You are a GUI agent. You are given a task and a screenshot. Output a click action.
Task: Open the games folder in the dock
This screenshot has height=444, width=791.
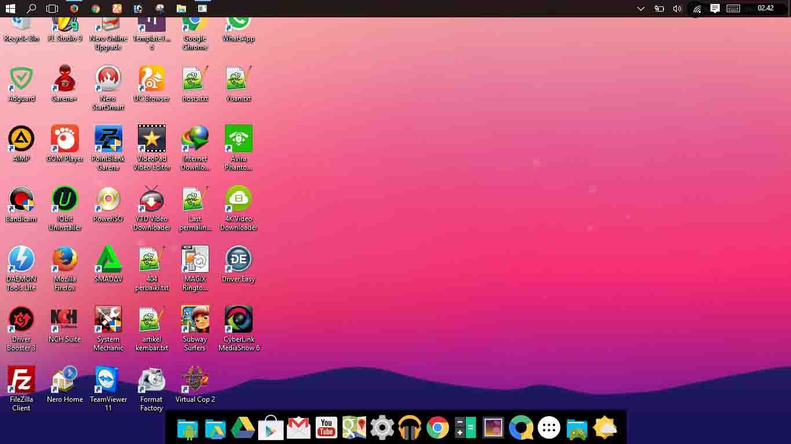point(577,428)
